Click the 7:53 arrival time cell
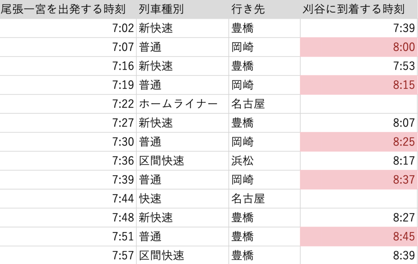The image size is (418, 264). pos(359,66)
